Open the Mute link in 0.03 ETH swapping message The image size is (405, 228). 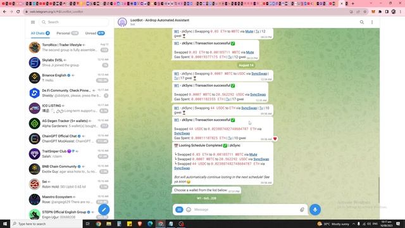point(249,32)
